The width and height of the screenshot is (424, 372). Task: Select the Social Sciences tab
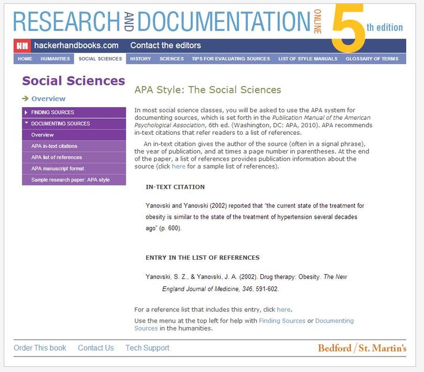100,59
